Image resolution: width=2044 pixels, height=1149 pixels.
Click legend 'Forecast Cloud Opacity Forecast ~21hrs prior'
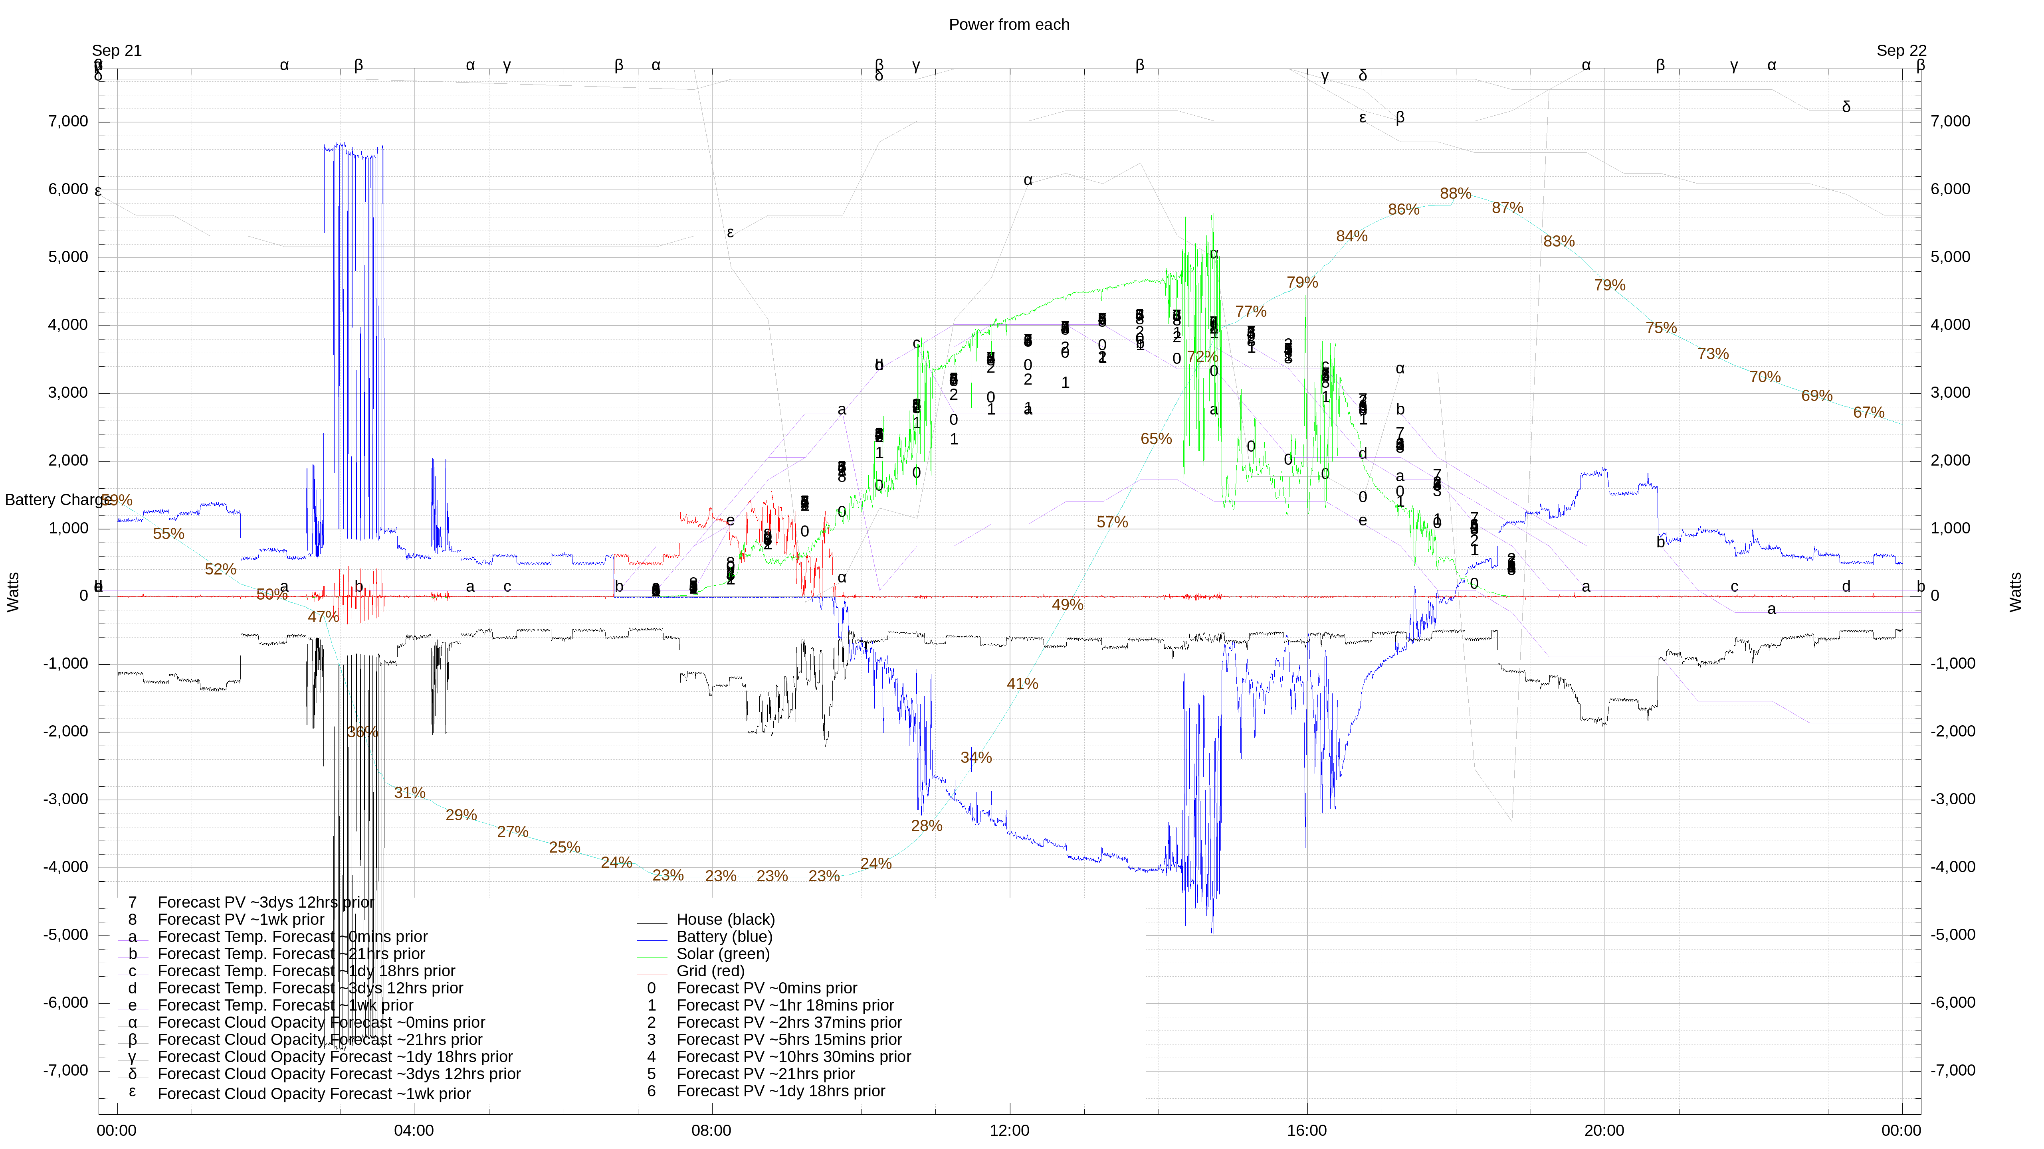click(x=320, y=1040)
